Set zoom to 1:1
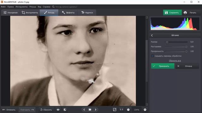Screen dimensions: 202x113 pyautogui.click(x=121, y=110)
